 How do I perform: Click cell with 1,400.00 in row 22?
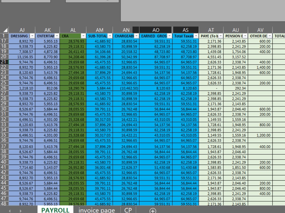[260, 67]
